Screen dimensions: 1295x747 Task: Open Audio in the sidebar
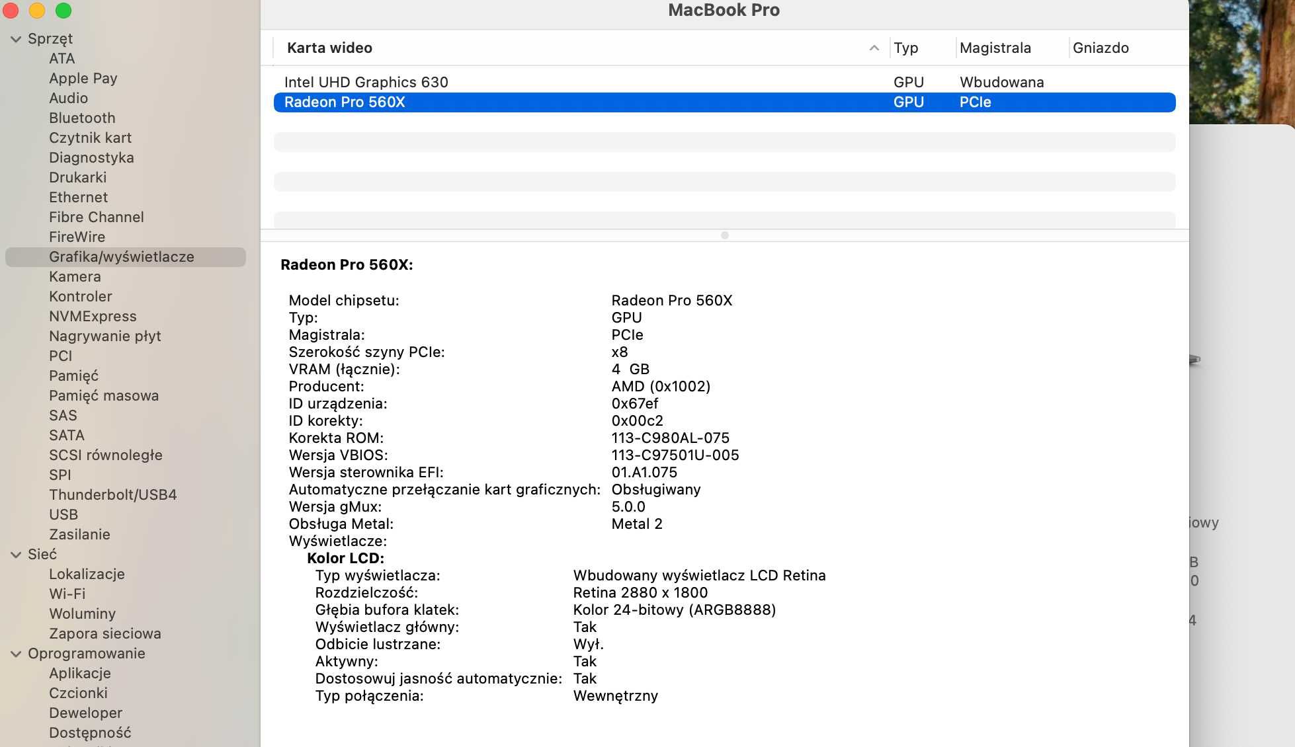[x=68, y=98]
